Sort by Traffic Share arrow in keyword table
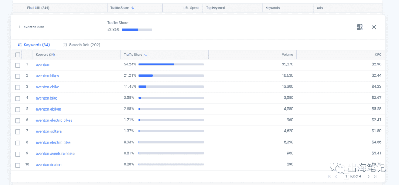Viewport: 399px width, 185px height. [146, 55]
